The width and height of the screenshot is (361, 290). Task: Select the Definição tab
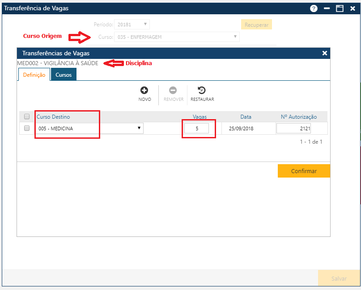pyautogui.click(x=34, y=75)
